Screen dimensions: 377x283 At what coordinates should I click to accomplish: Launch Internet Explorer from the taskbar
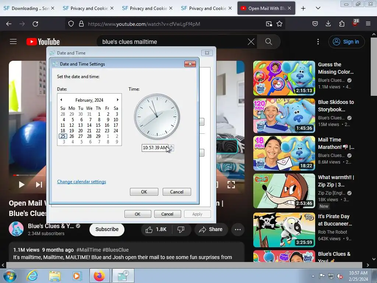pos(32,276)
